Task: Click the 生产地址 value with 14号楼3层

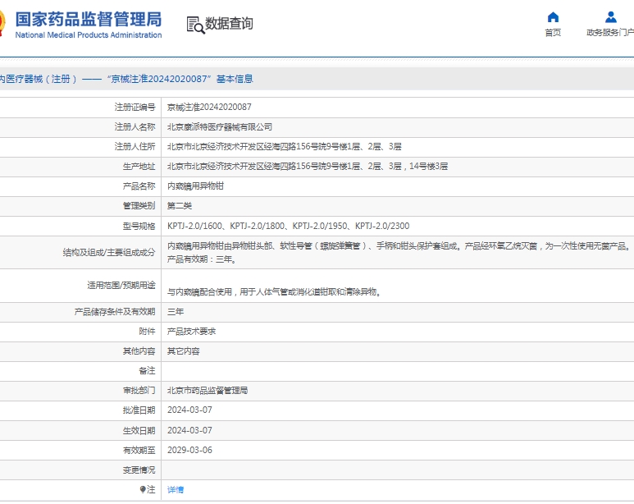Action: click(x=308, y=166)
